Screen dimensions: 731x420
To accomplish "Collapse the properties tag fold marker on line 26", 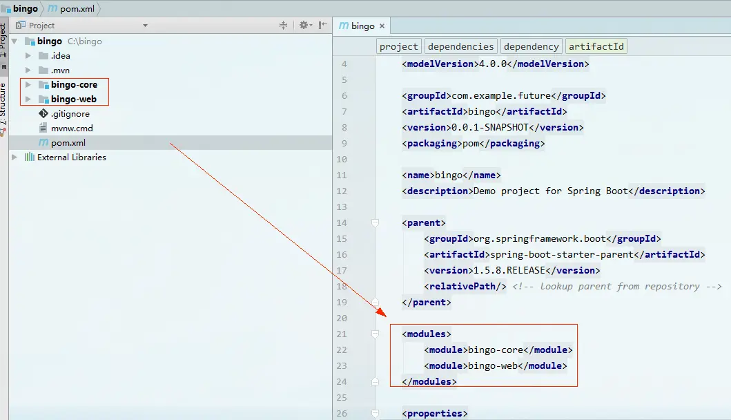I will [375, 413].
